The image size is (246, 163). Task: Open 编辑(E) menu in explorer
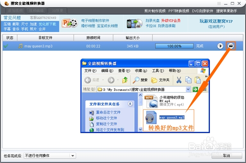pyautogui.click(x=107, y=71)
